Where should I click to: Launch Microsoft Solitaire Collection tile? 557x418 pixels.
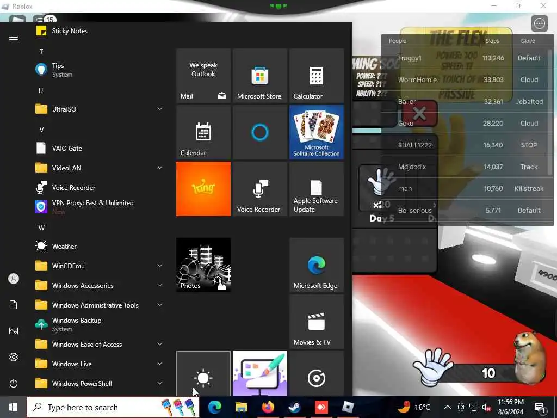[317, 132]
